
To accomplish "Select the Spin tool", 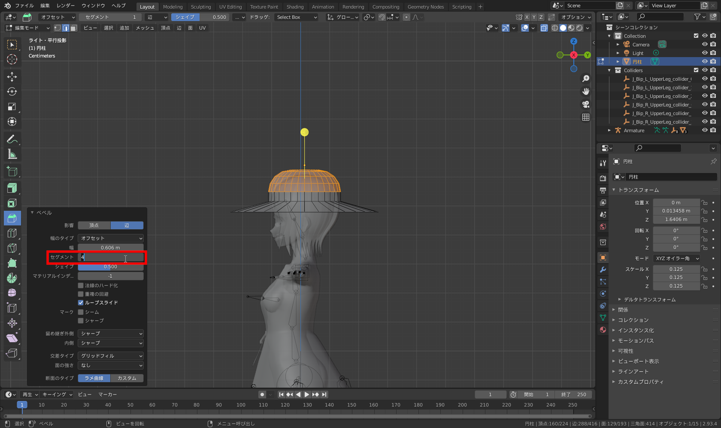I will point(12,278).
